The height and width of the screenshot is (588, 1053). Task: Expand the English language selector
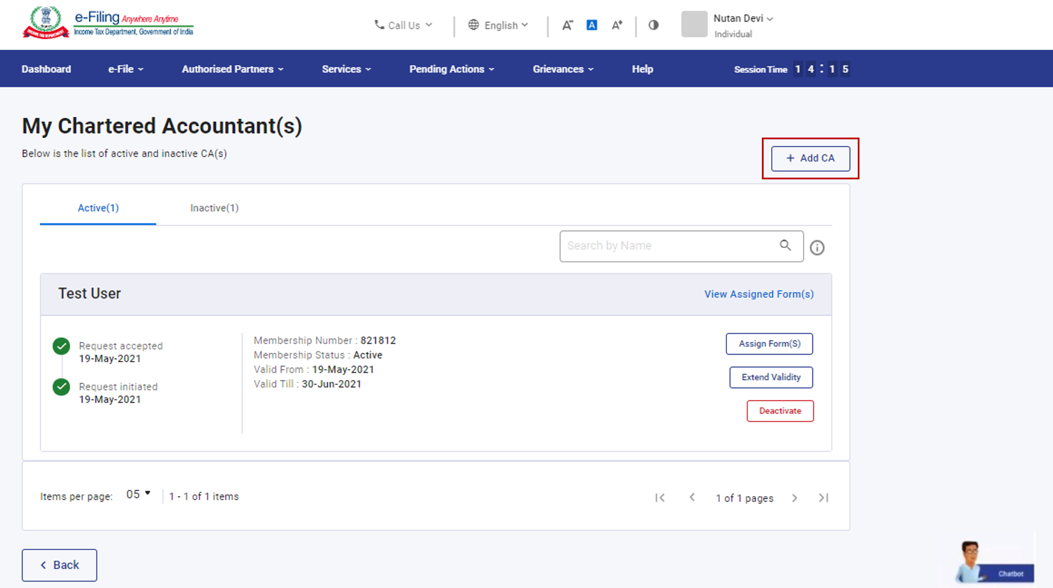(x=499, y=25)
